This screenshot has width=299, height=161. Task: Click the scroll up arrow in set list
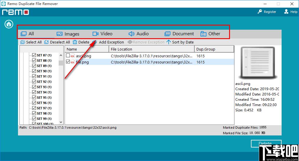click(61, 55)
